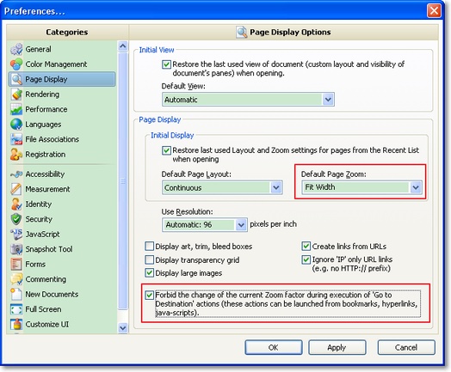Click the Security shield icon
The height and width of the screenshot is (372, 451).
pos(16,219)
